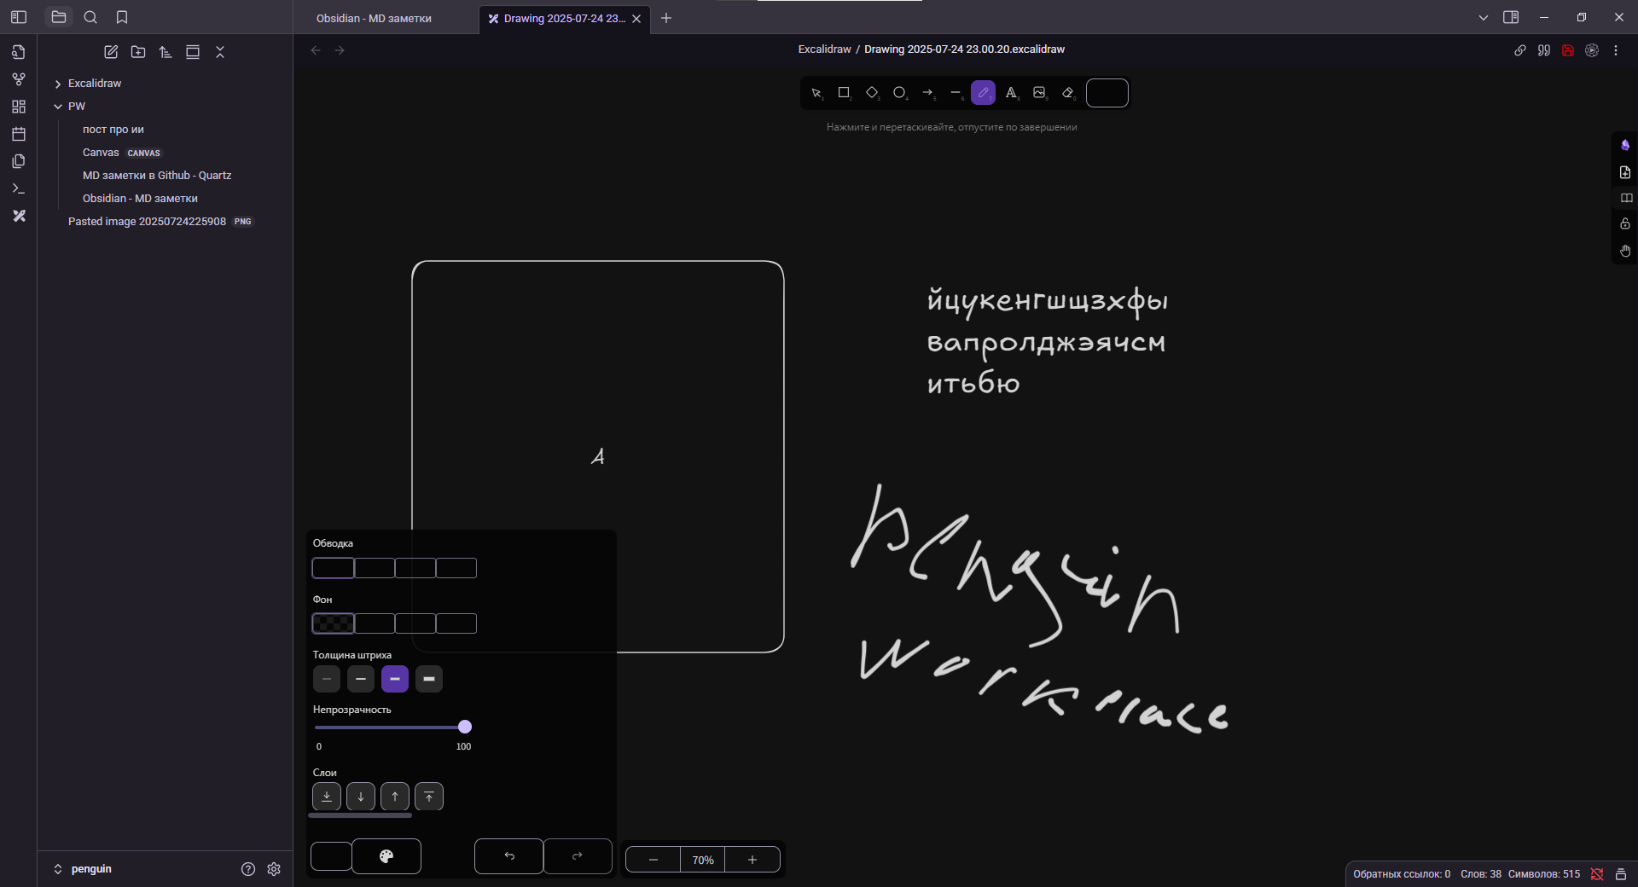
Task: Activate the selection pointer tool
Action: click(816, 93)
